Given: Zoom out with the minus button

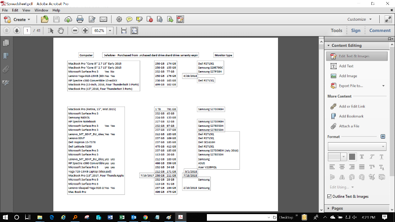Looking at the screenshot, I should point(75,31).
